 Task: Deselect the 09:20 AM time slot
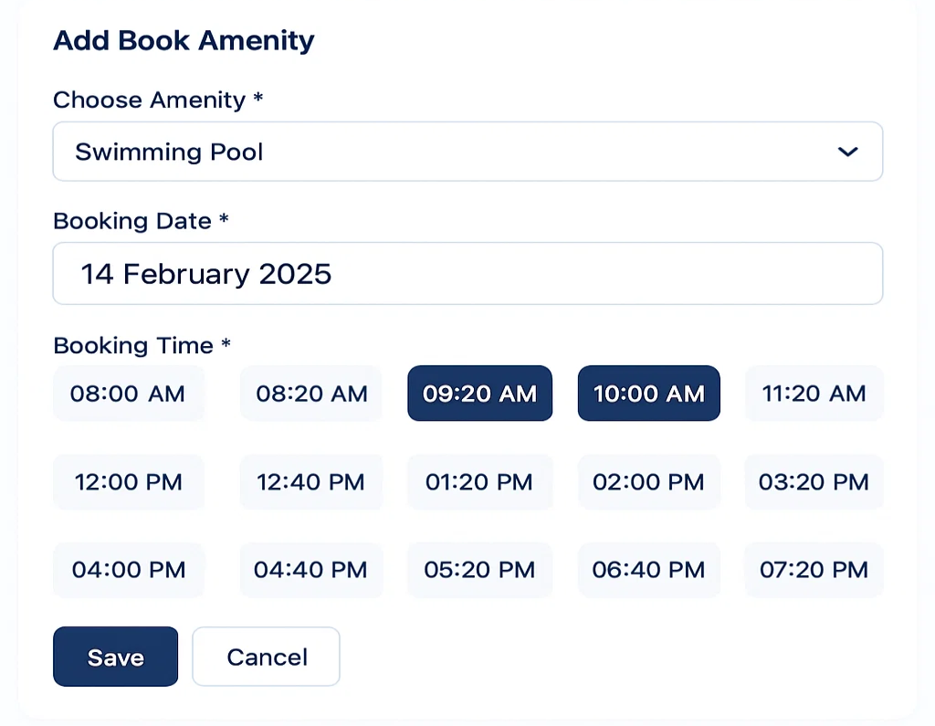click(479, 394)
